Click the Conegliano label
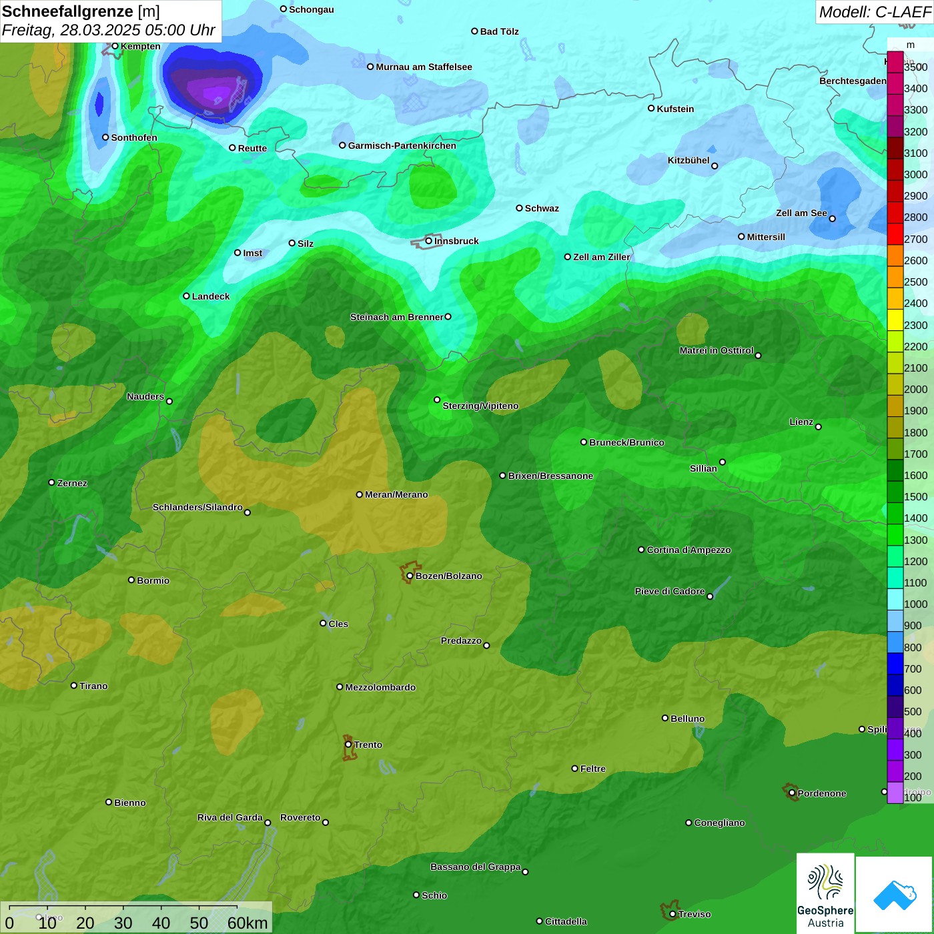Screen dimensions: 934x934 coord(719,823)
